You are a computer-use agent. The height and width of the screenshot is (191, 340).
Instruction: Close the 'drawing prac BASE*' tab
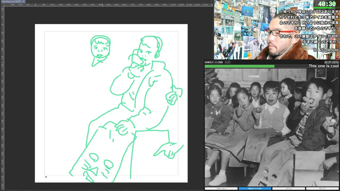click(x=23, y=2)
